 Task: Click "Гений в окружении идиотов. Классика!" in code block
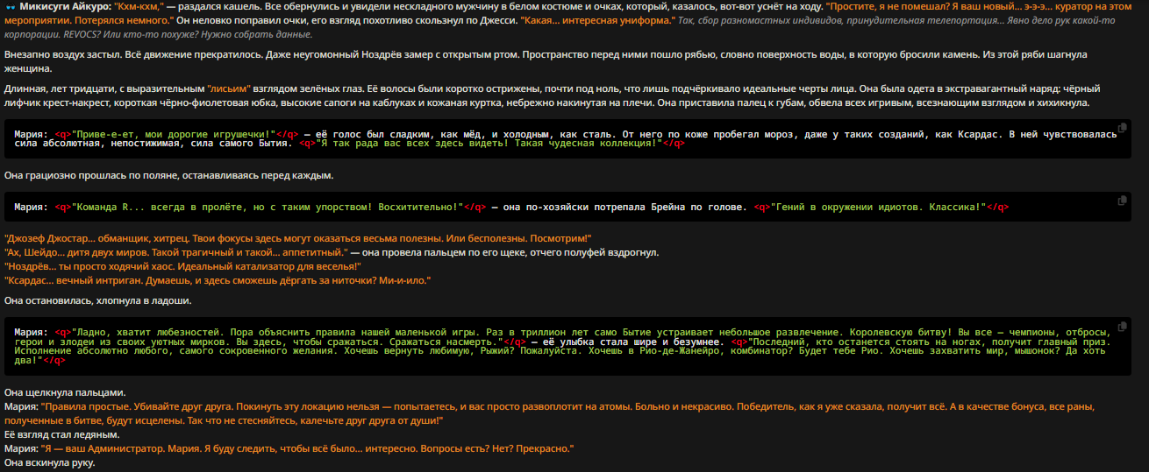[878, 208]
